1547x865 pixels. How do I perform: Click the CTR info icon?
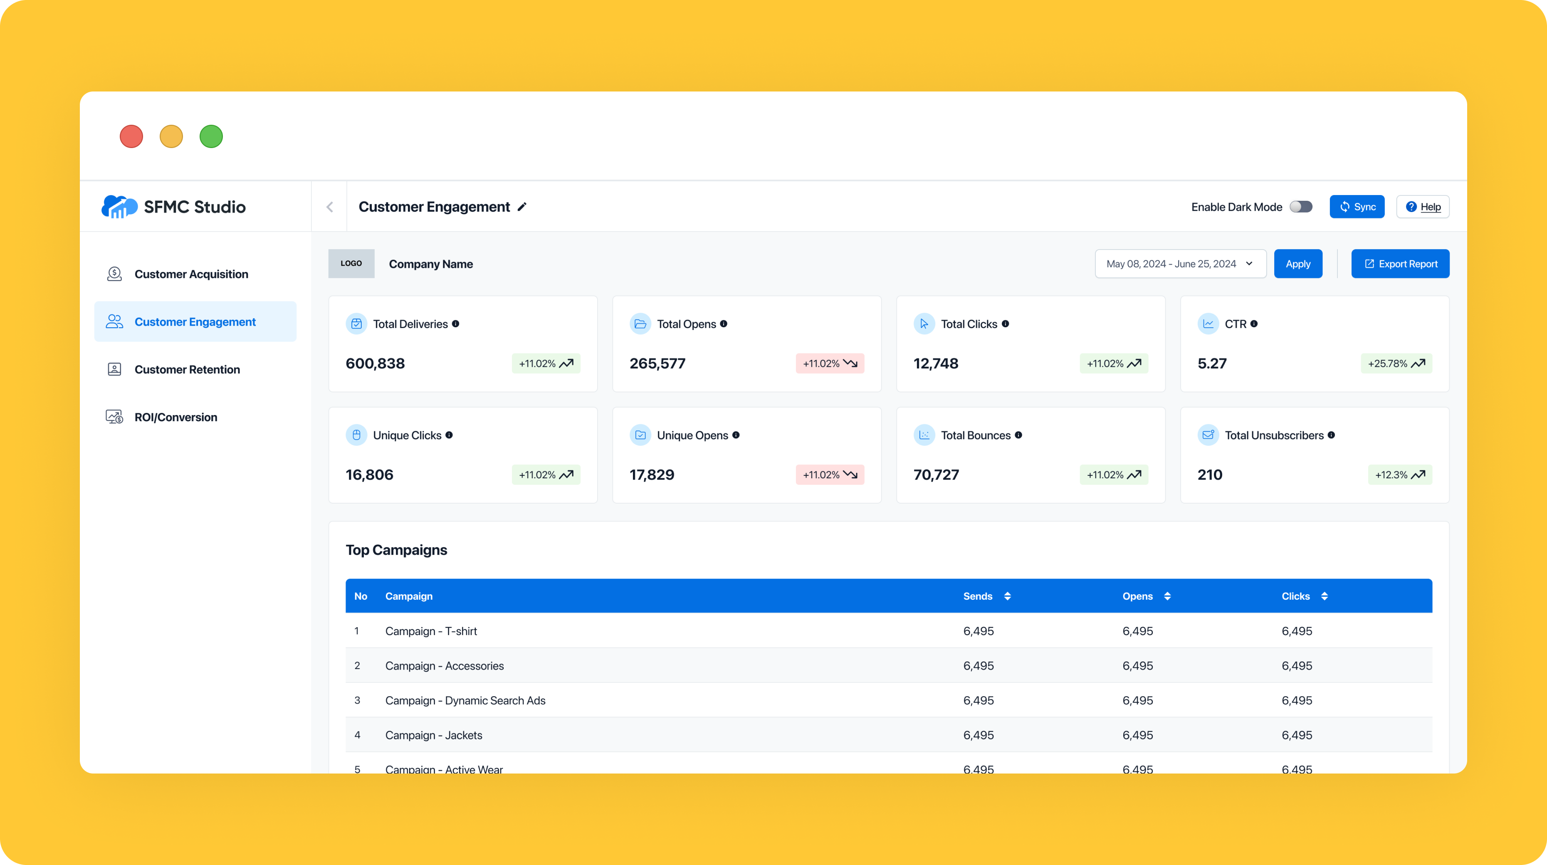1254,324
